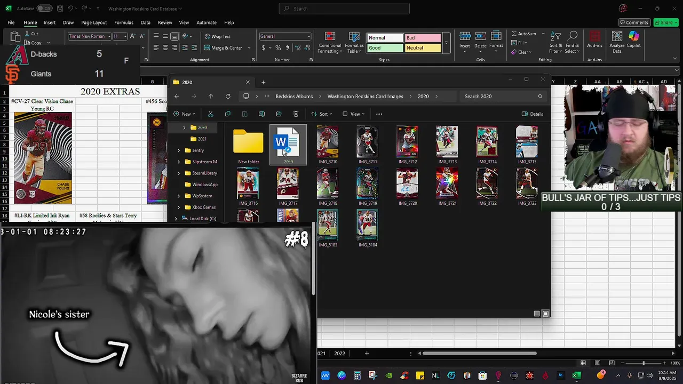The image size is (683, 384).
Task: Switch to the Draw ribbon tab
Action: 68,22
